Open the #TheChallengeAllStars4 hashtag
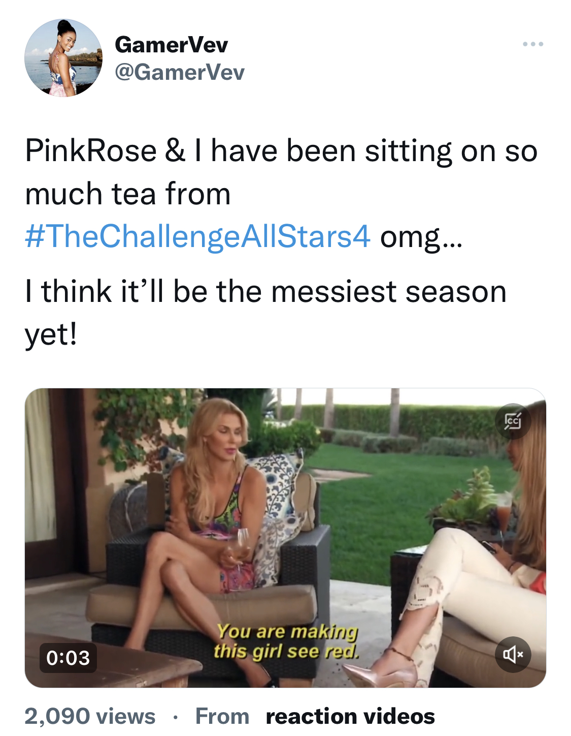 tap(198, 236)
